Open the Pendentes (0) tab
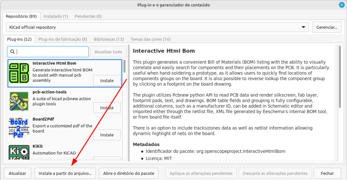 click(x=88, y=16)
